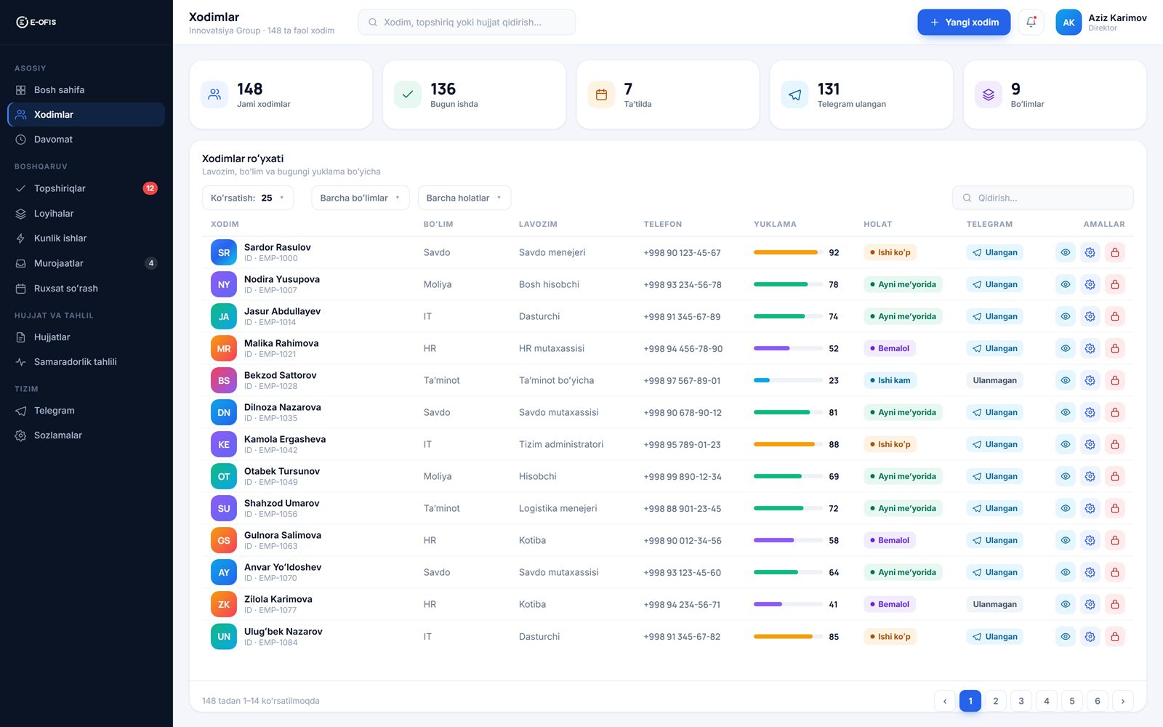1163x727 pixels.
Task: Click the lock icon for Nodira Yusupova
Action: [x=1114, y=284]
